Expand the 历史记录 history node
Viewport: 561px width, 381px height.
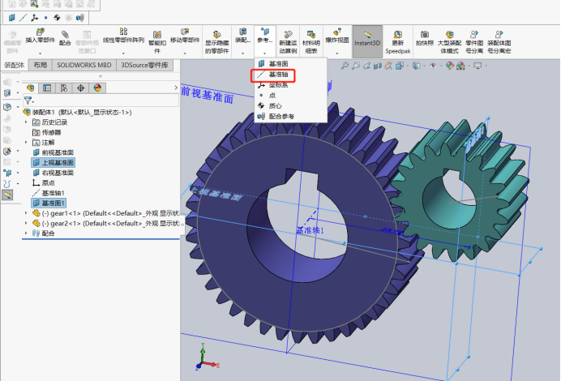pos(26,122)
